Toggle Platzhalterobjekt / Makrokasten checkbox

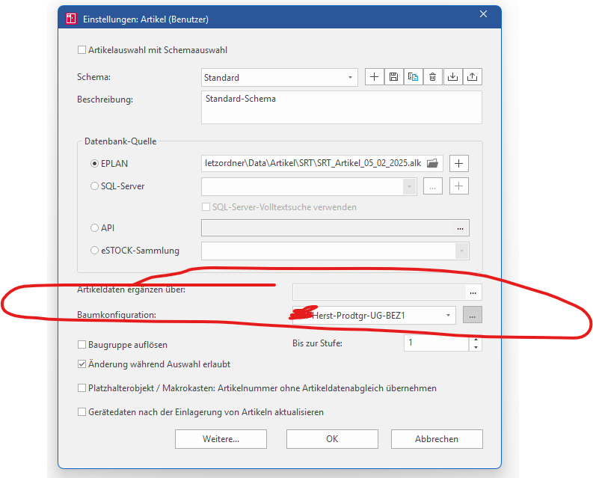pos(82,388)
